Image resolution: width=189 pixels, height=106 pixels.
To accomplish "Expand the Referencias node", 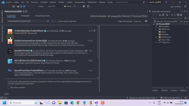I will click(x=156, y=29).
